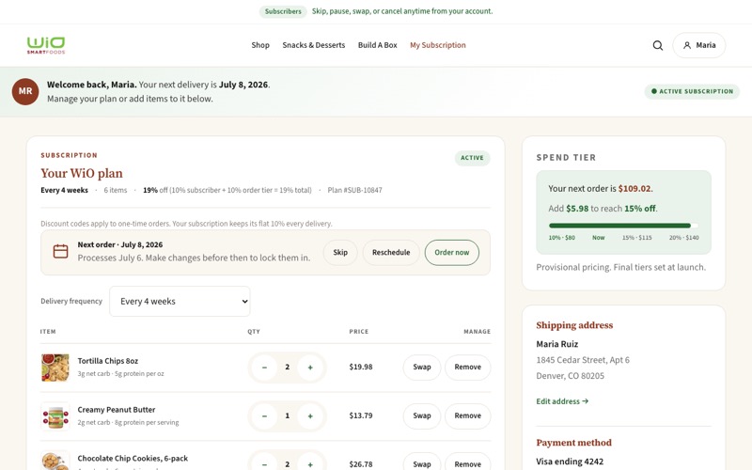Screen dimensions: 752x470
Task: Click Visa ending 4242 text
Action: pos(570,462)
